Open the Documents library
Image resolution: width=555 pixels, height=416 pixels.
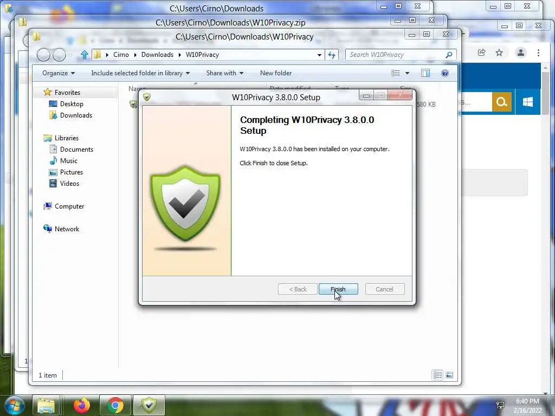76,149
